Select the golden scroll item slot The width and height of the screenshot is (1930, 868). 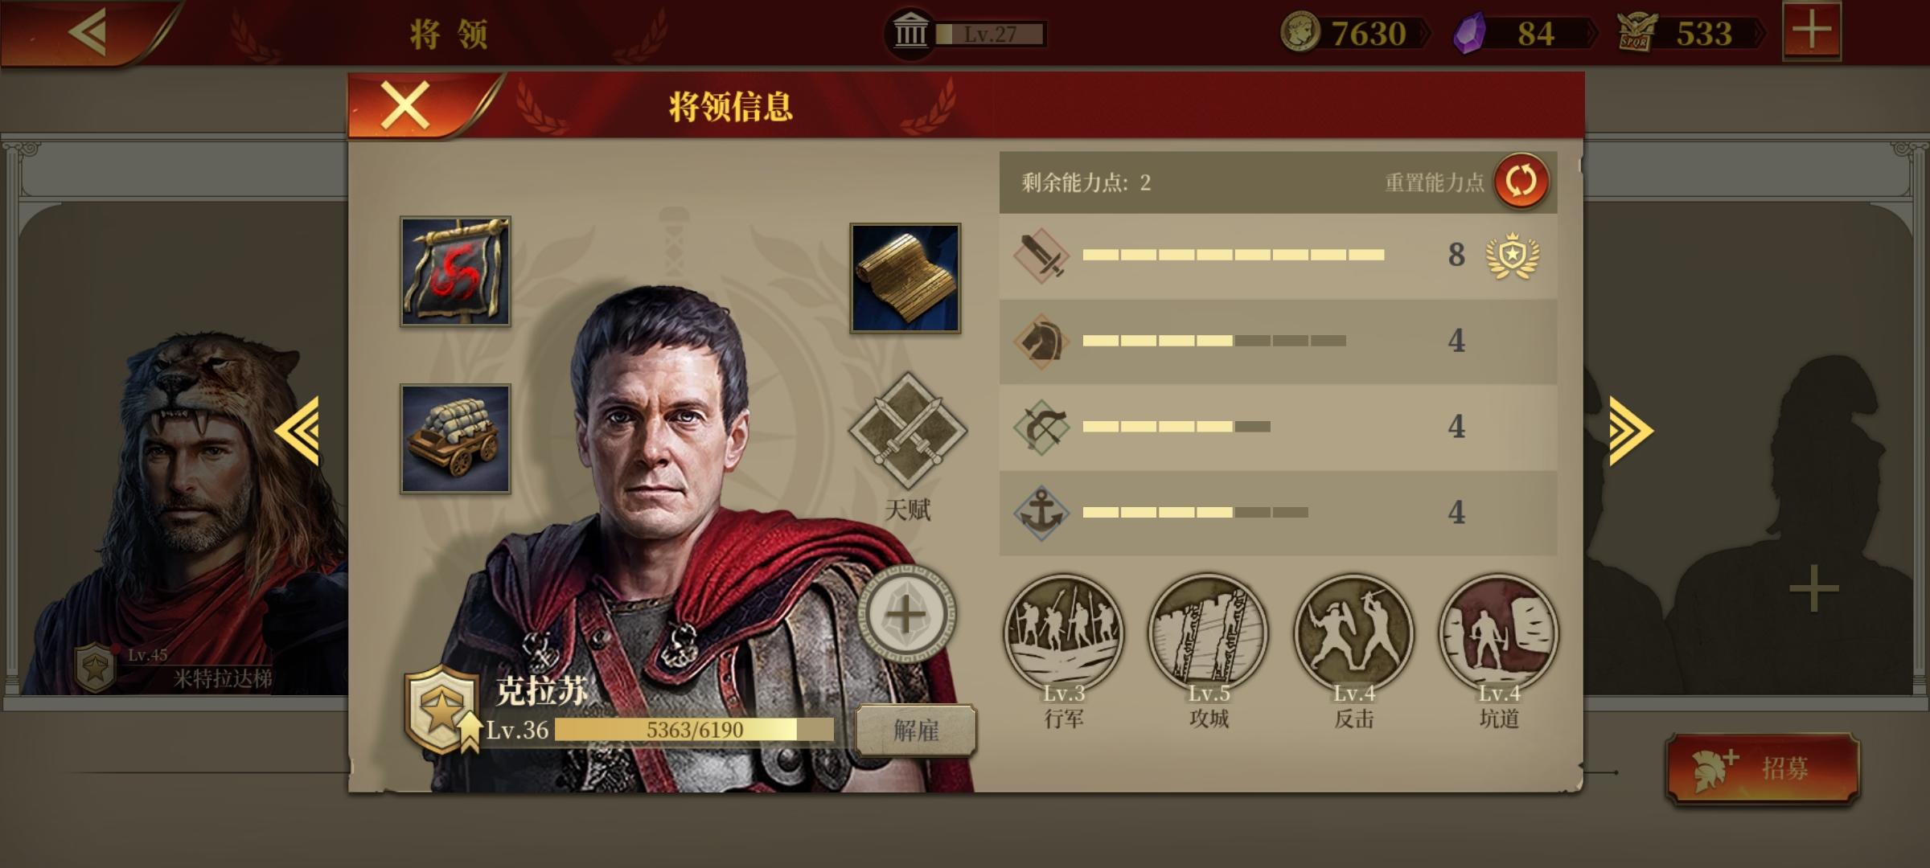pyautogui.click(x=905, y=278)
